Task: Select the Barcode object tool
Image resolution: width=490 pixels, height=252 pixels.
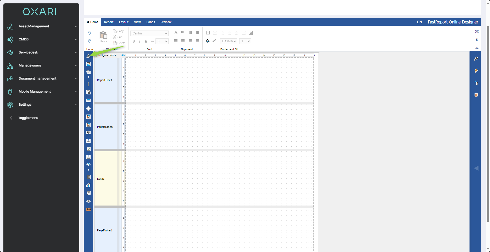Action: coord(88,133)
